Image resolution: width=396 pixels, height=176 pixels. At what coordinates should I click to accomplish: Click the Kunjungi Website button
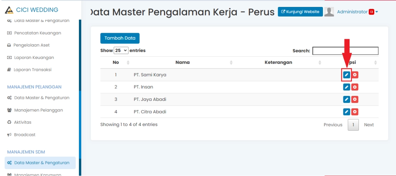coord(300,12)
